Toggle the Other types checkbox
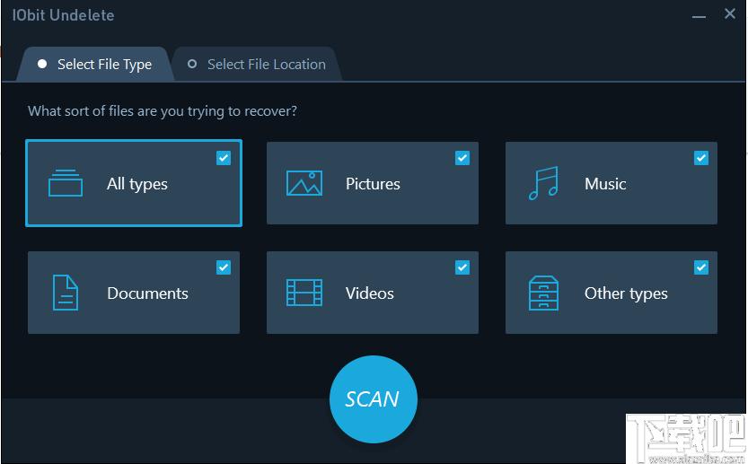This screenshot has height=464, width=748. (701, 267)
